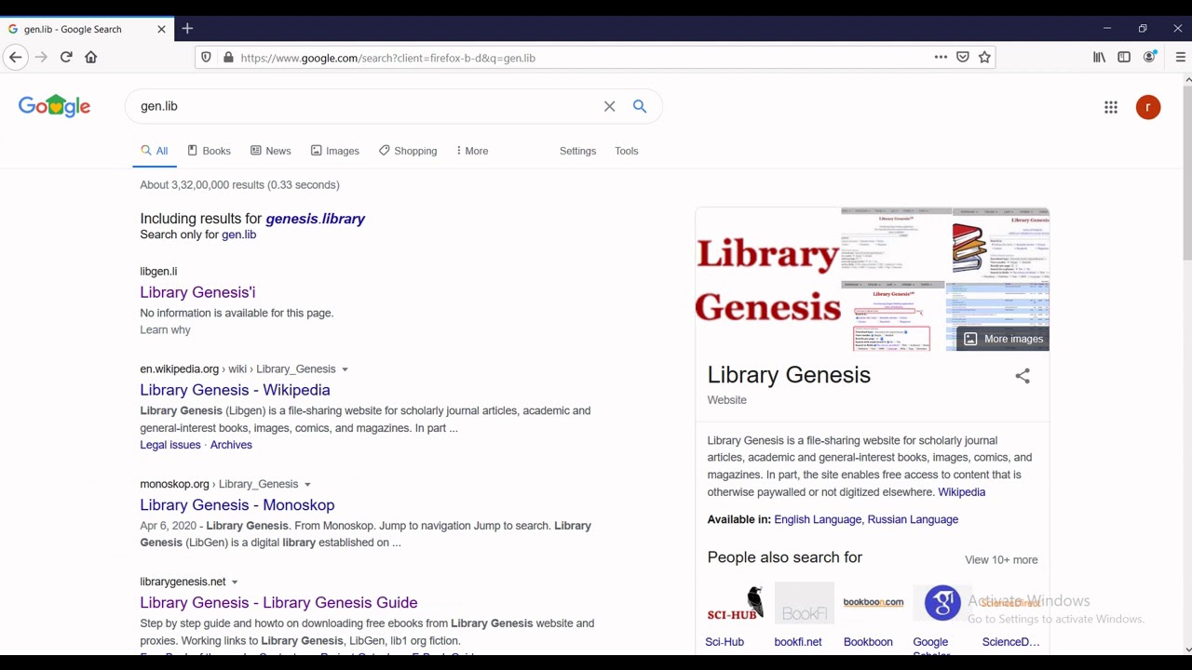Share the Library Genesis knowledge panel

coord(1023,376)
